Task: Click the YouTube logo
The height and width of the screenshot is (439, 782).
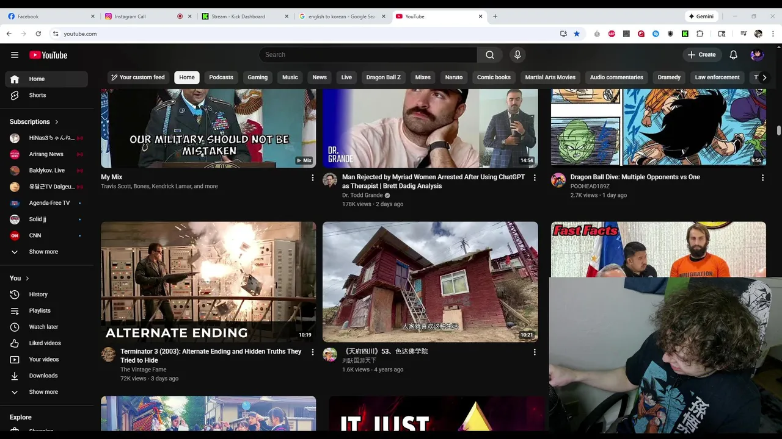Action: click(48, 55)
